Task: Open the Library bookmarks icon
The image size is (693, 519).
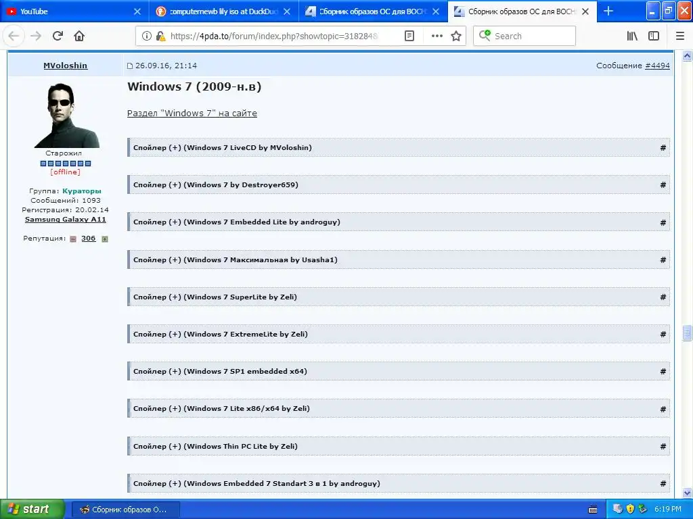Action: click(632, 36)
